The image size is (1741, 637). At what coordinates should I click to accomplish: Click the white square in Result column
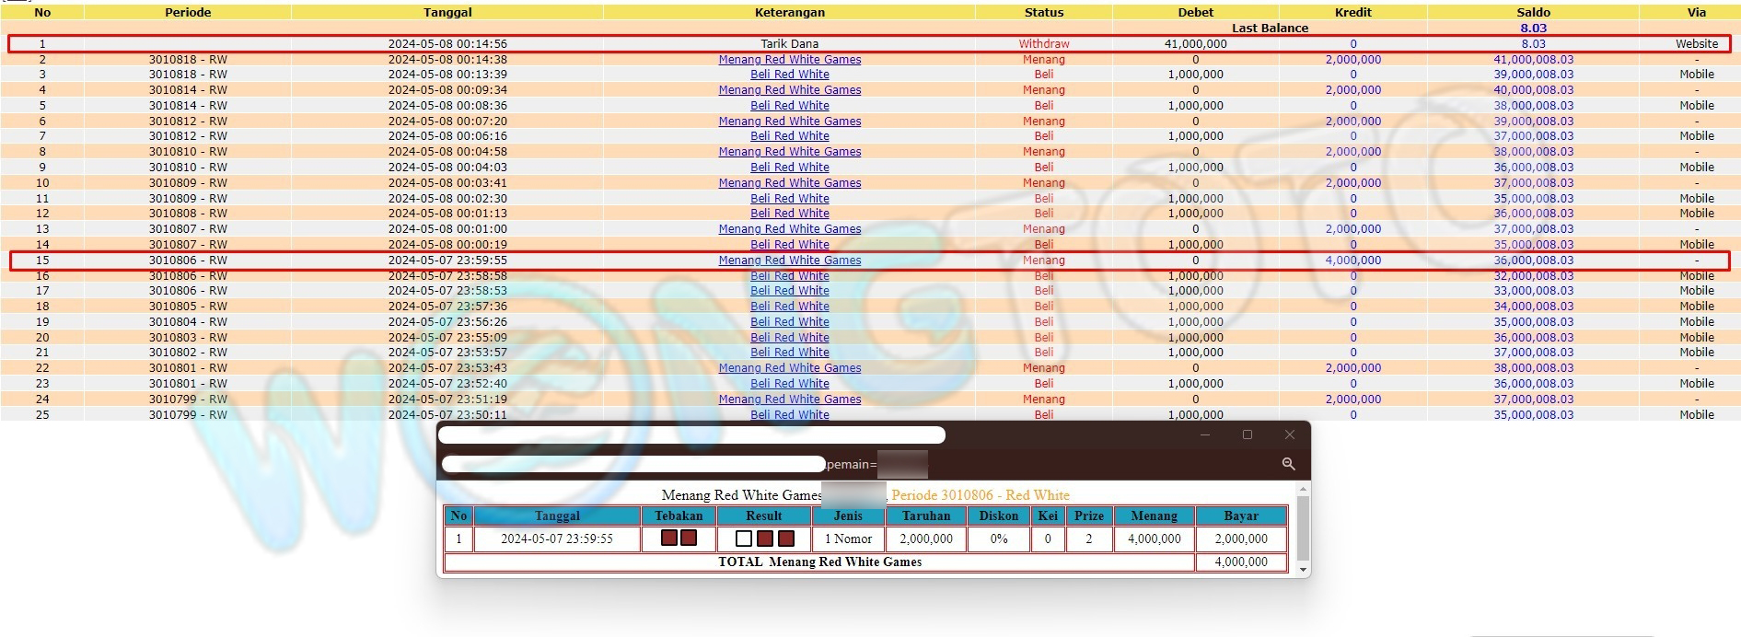coord(744,539)
